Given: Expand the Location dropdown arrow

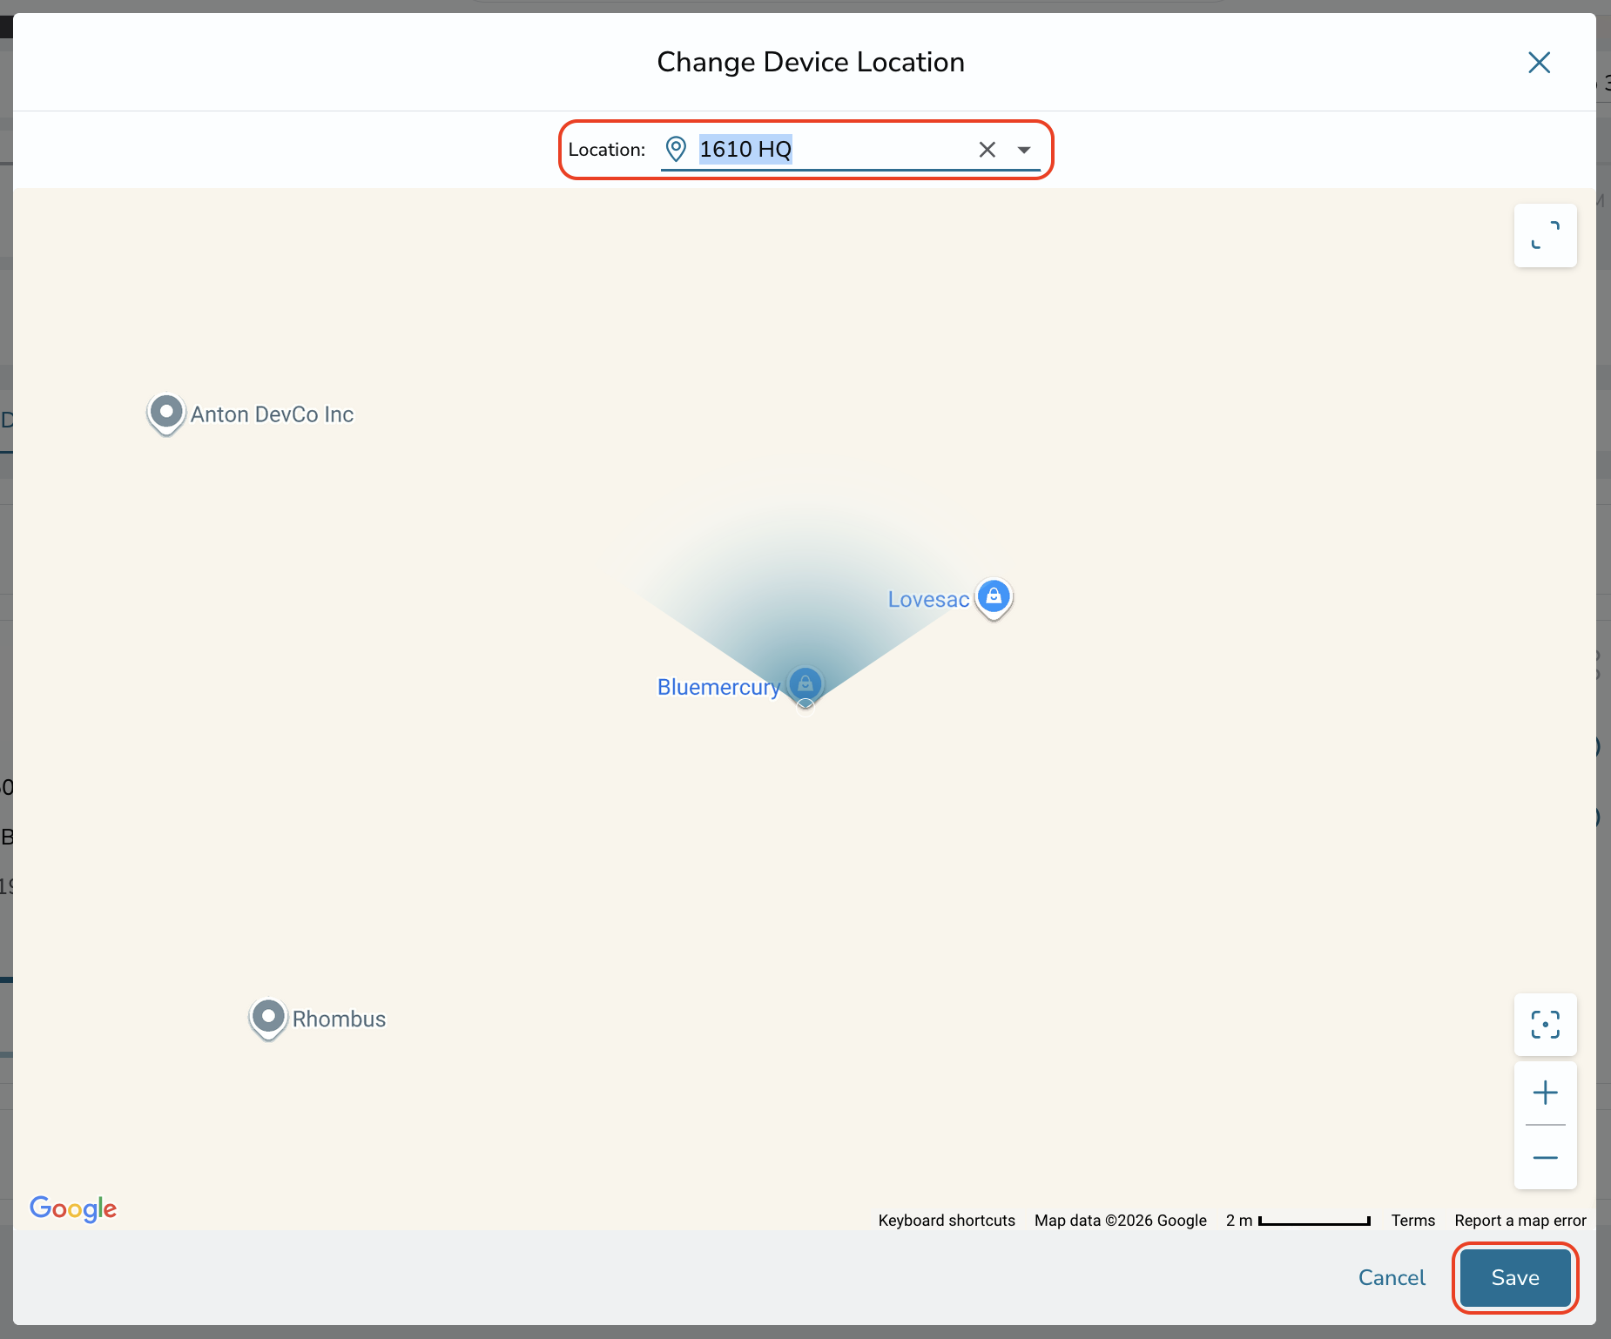Looking at the screenshot, I should click(x=1024, y=150).
